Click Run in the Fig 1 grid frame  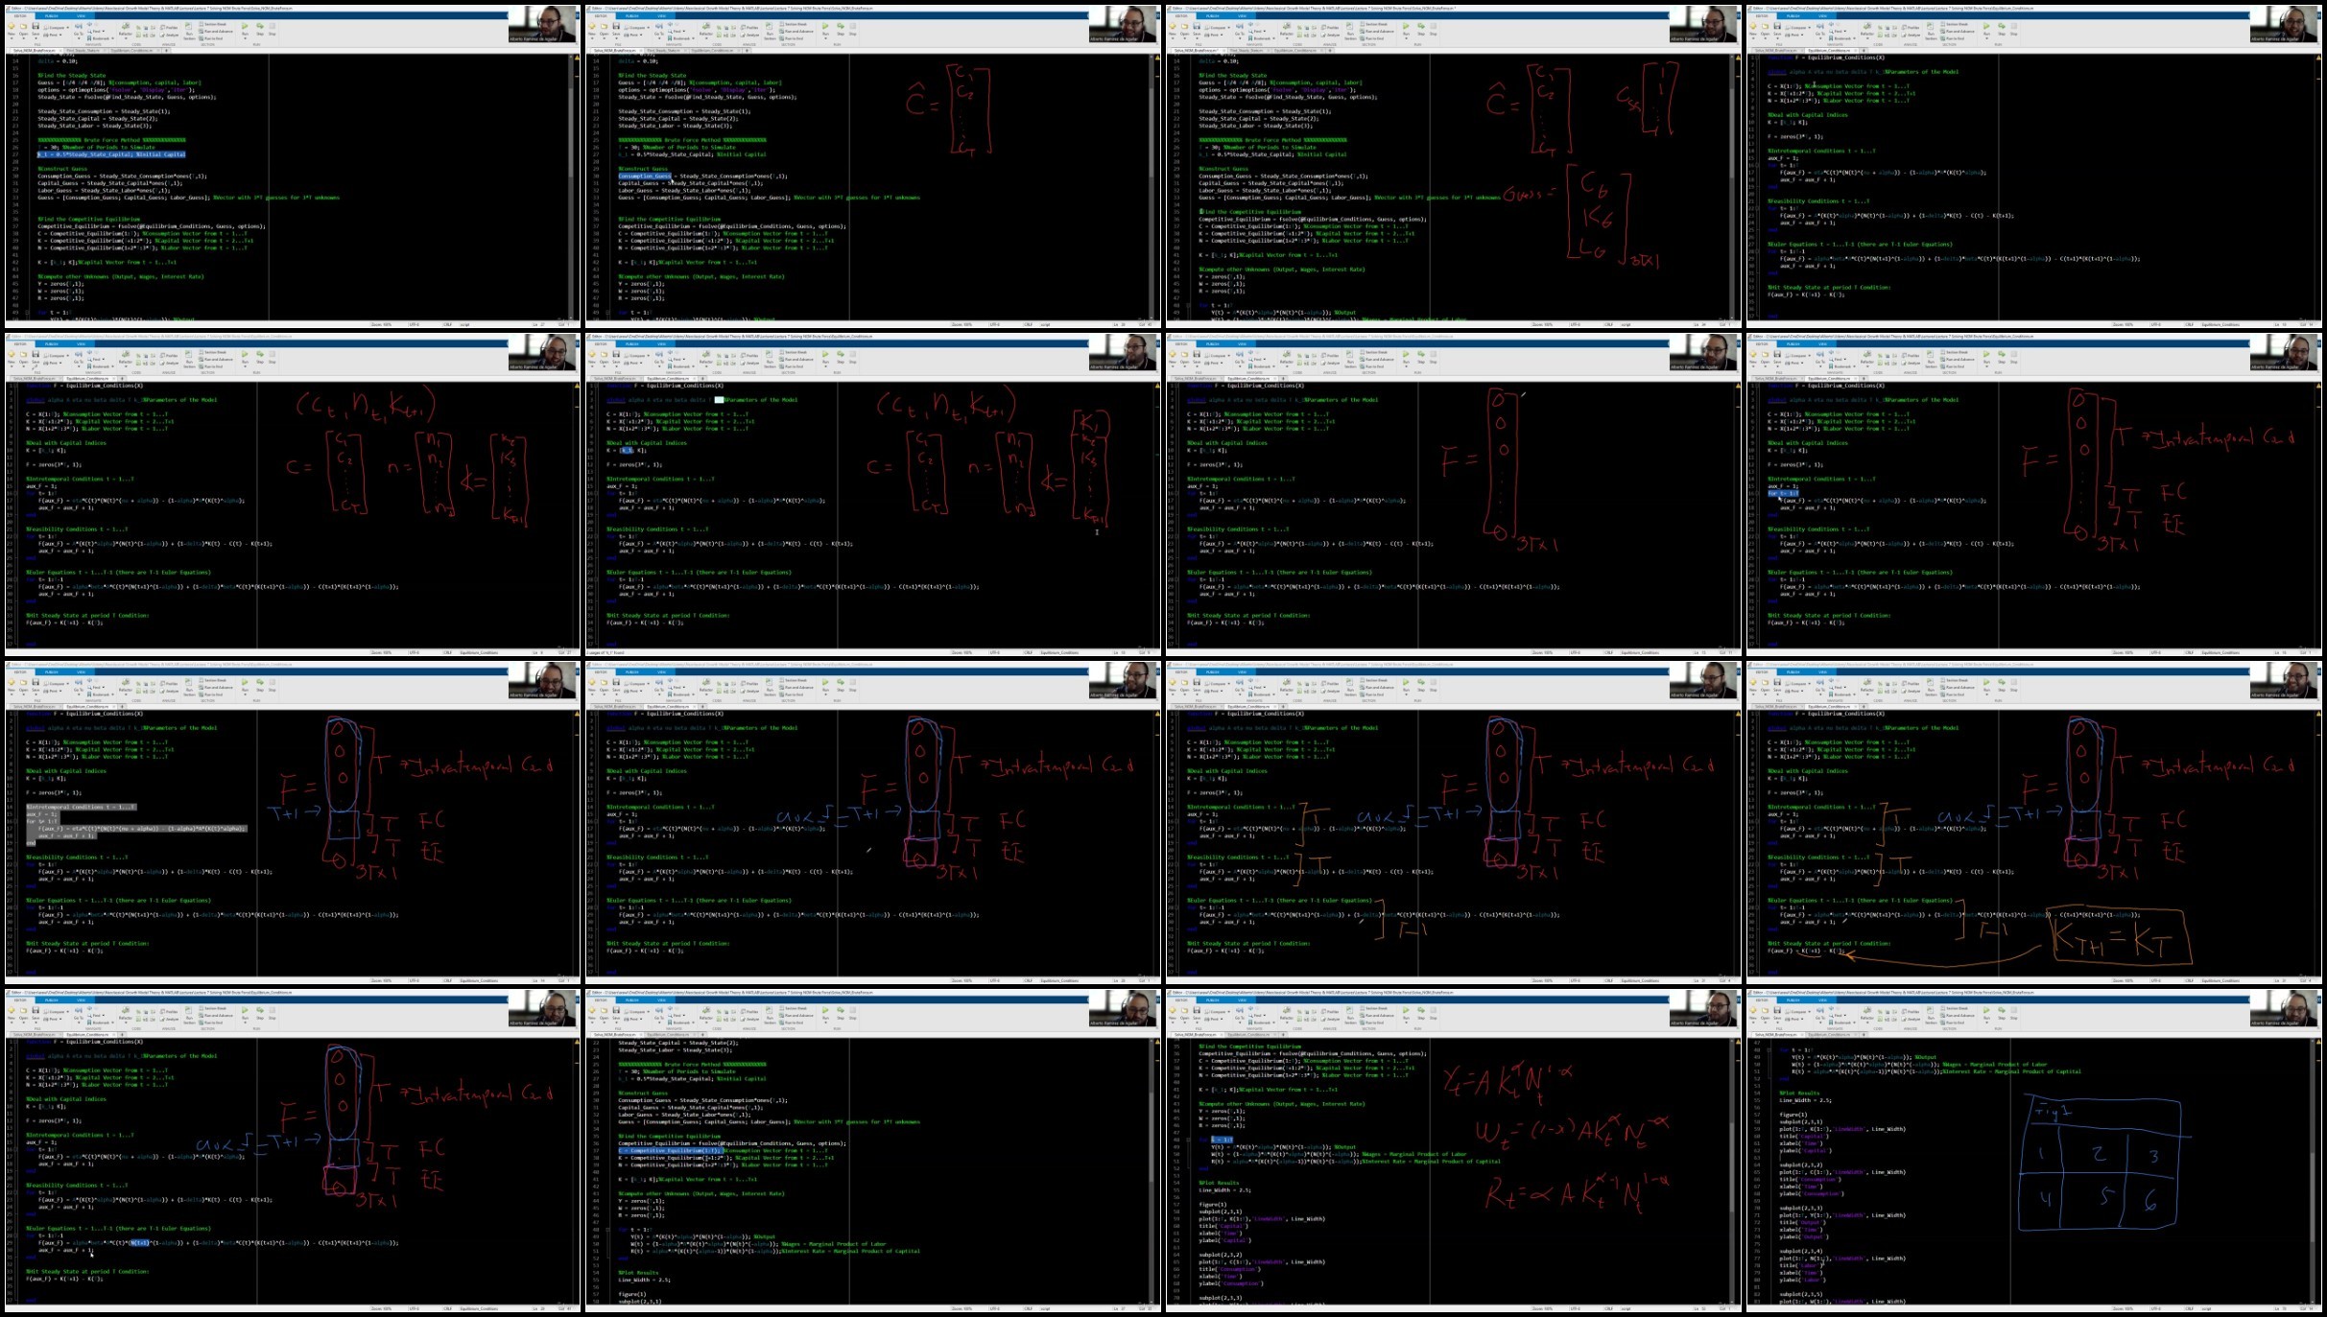point(1986,1013)
